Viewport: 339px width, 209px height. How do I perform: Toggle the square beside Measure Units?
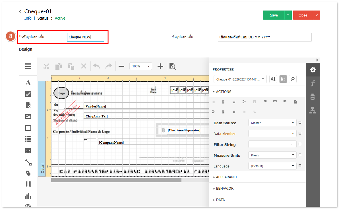pos(300,155)
